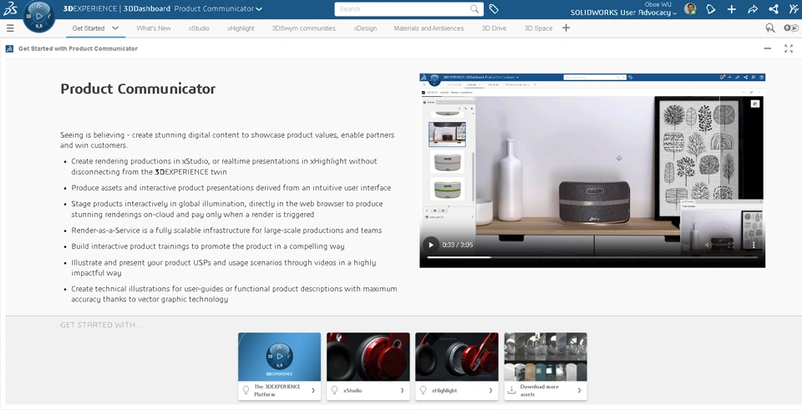Mute the video speaker icon
The height and width of the screenshot is (410, 802).
point(708,245)
